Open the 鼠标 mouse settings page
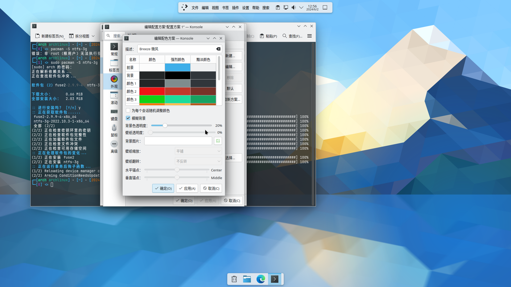This screenshot has height=287, width=511. pos(114,130)
